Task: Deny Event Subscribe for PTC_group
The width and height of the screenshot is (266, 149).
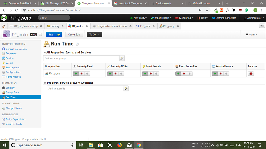Action: click(184, 73)
